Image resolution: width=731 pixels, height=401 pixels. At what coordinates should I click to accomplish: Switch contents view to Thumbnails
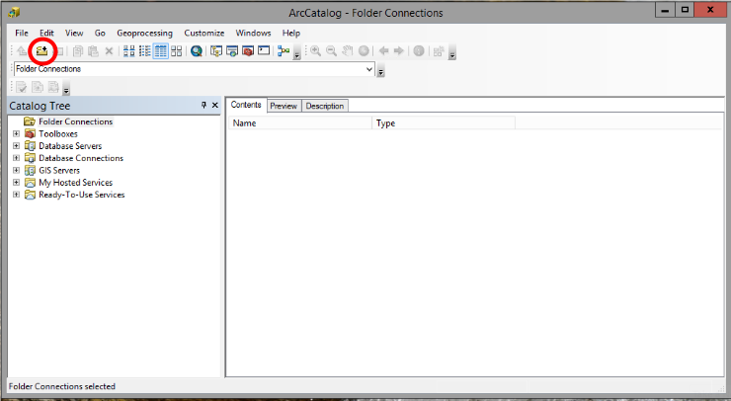176,50
